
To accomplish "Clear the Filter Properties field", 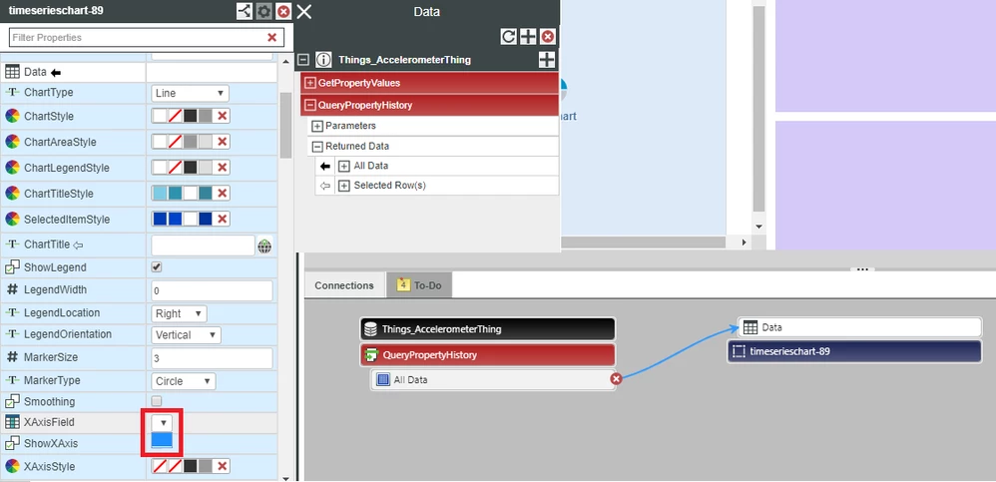I will (x=271, y=38).
